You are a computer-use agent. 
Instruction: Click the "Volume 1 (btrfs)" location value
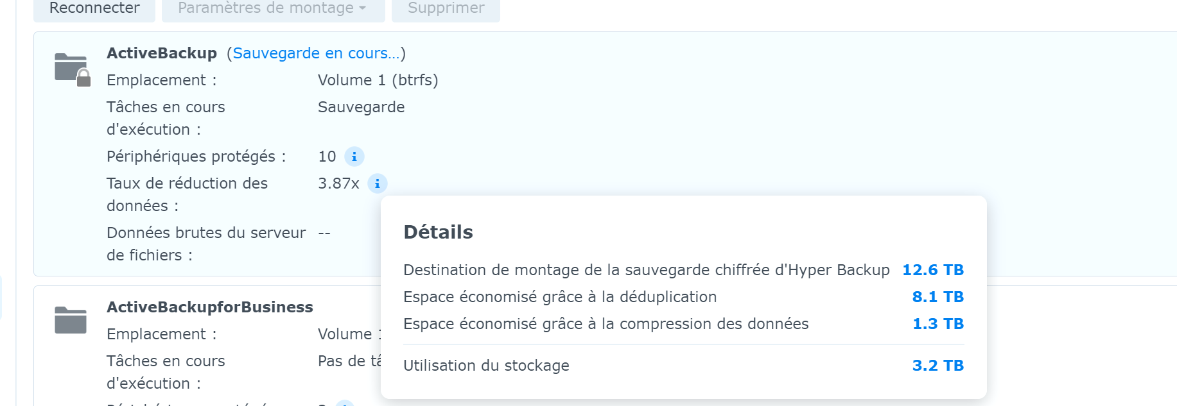coord(378,80)
